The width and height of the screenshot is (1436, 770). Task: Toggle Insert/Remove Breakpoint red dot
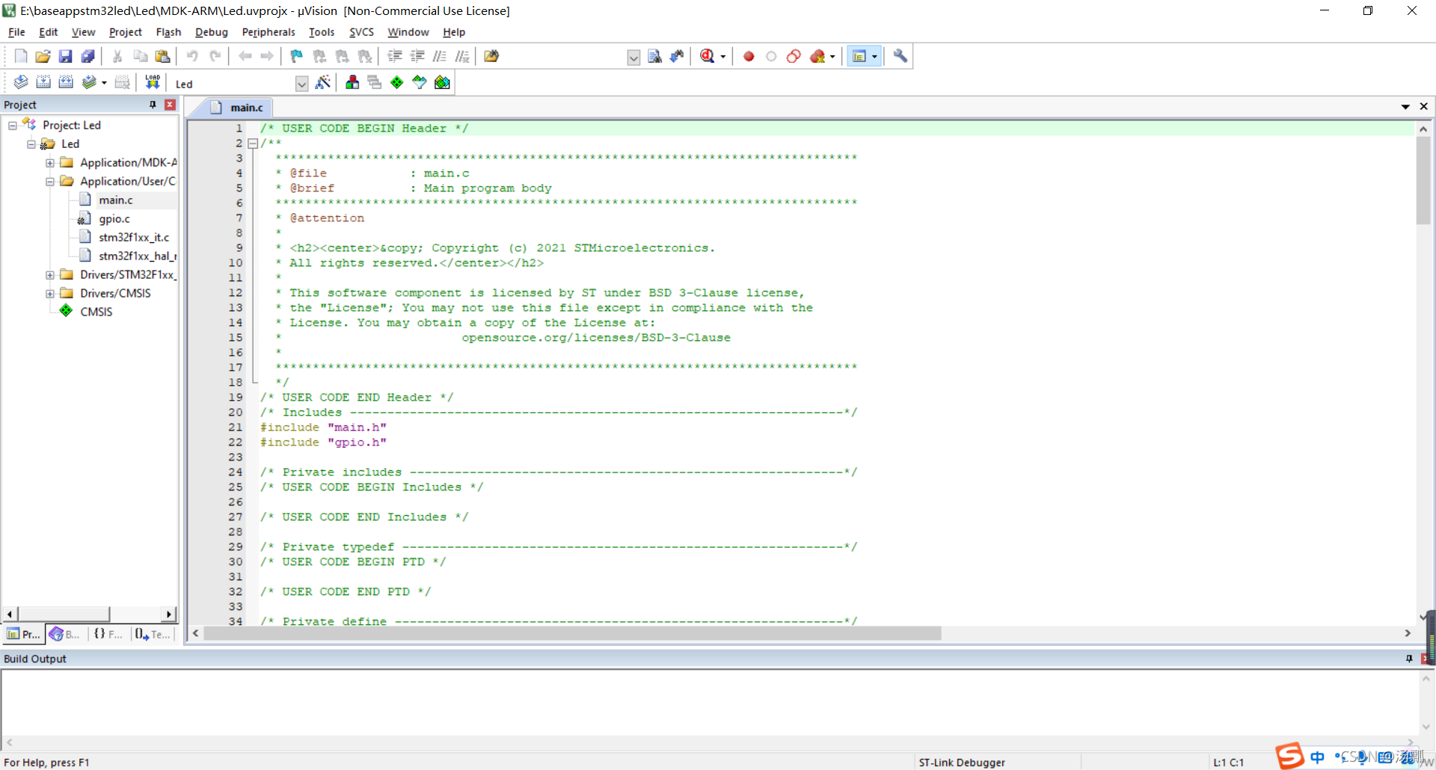[x=749, y=56]
